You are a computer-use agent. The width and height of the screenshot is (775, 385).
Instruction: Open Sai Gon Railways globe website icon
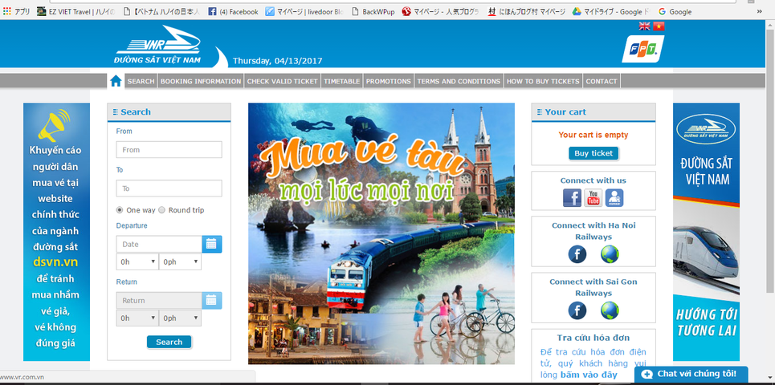tap(610, 310)
